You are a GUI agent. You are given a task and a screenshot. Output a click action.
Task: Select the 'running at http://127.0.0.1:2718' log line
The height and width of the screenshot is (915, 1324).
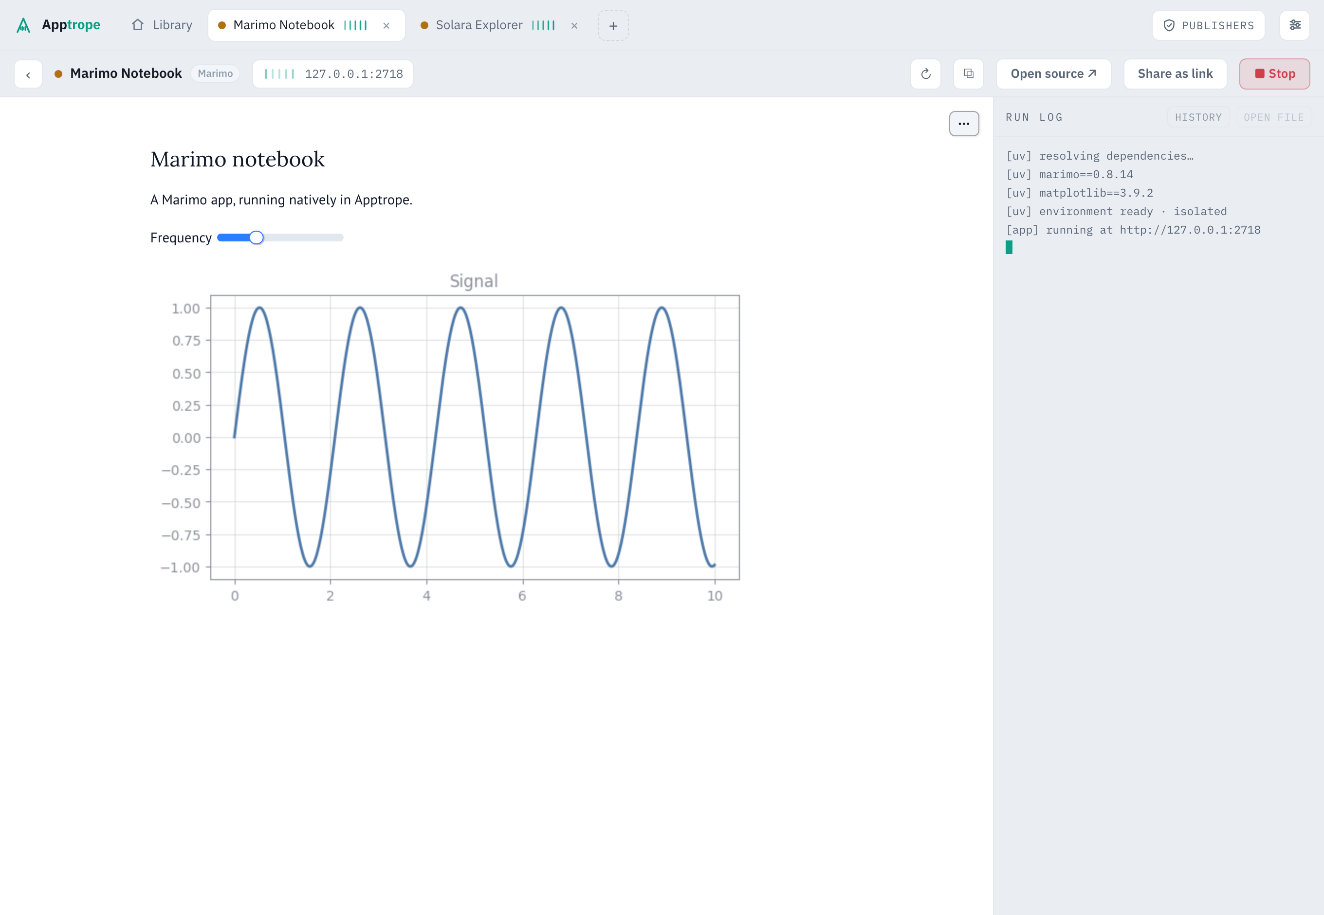(1133, 230)
